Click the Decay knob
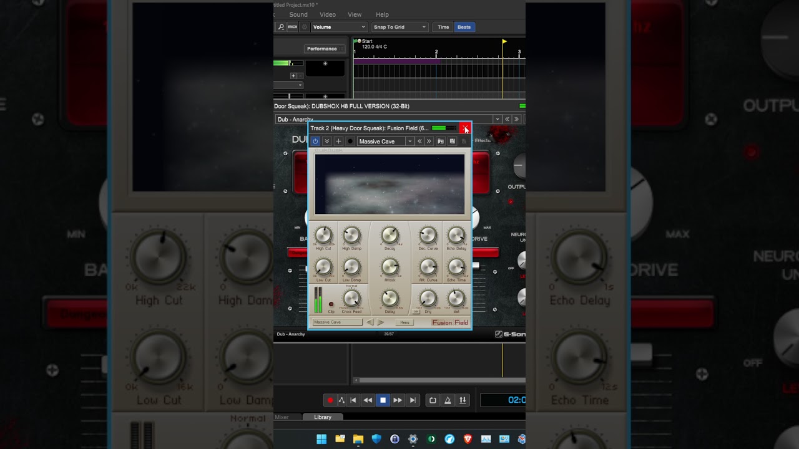Screen dimensions: 799x449 (390, 235)
